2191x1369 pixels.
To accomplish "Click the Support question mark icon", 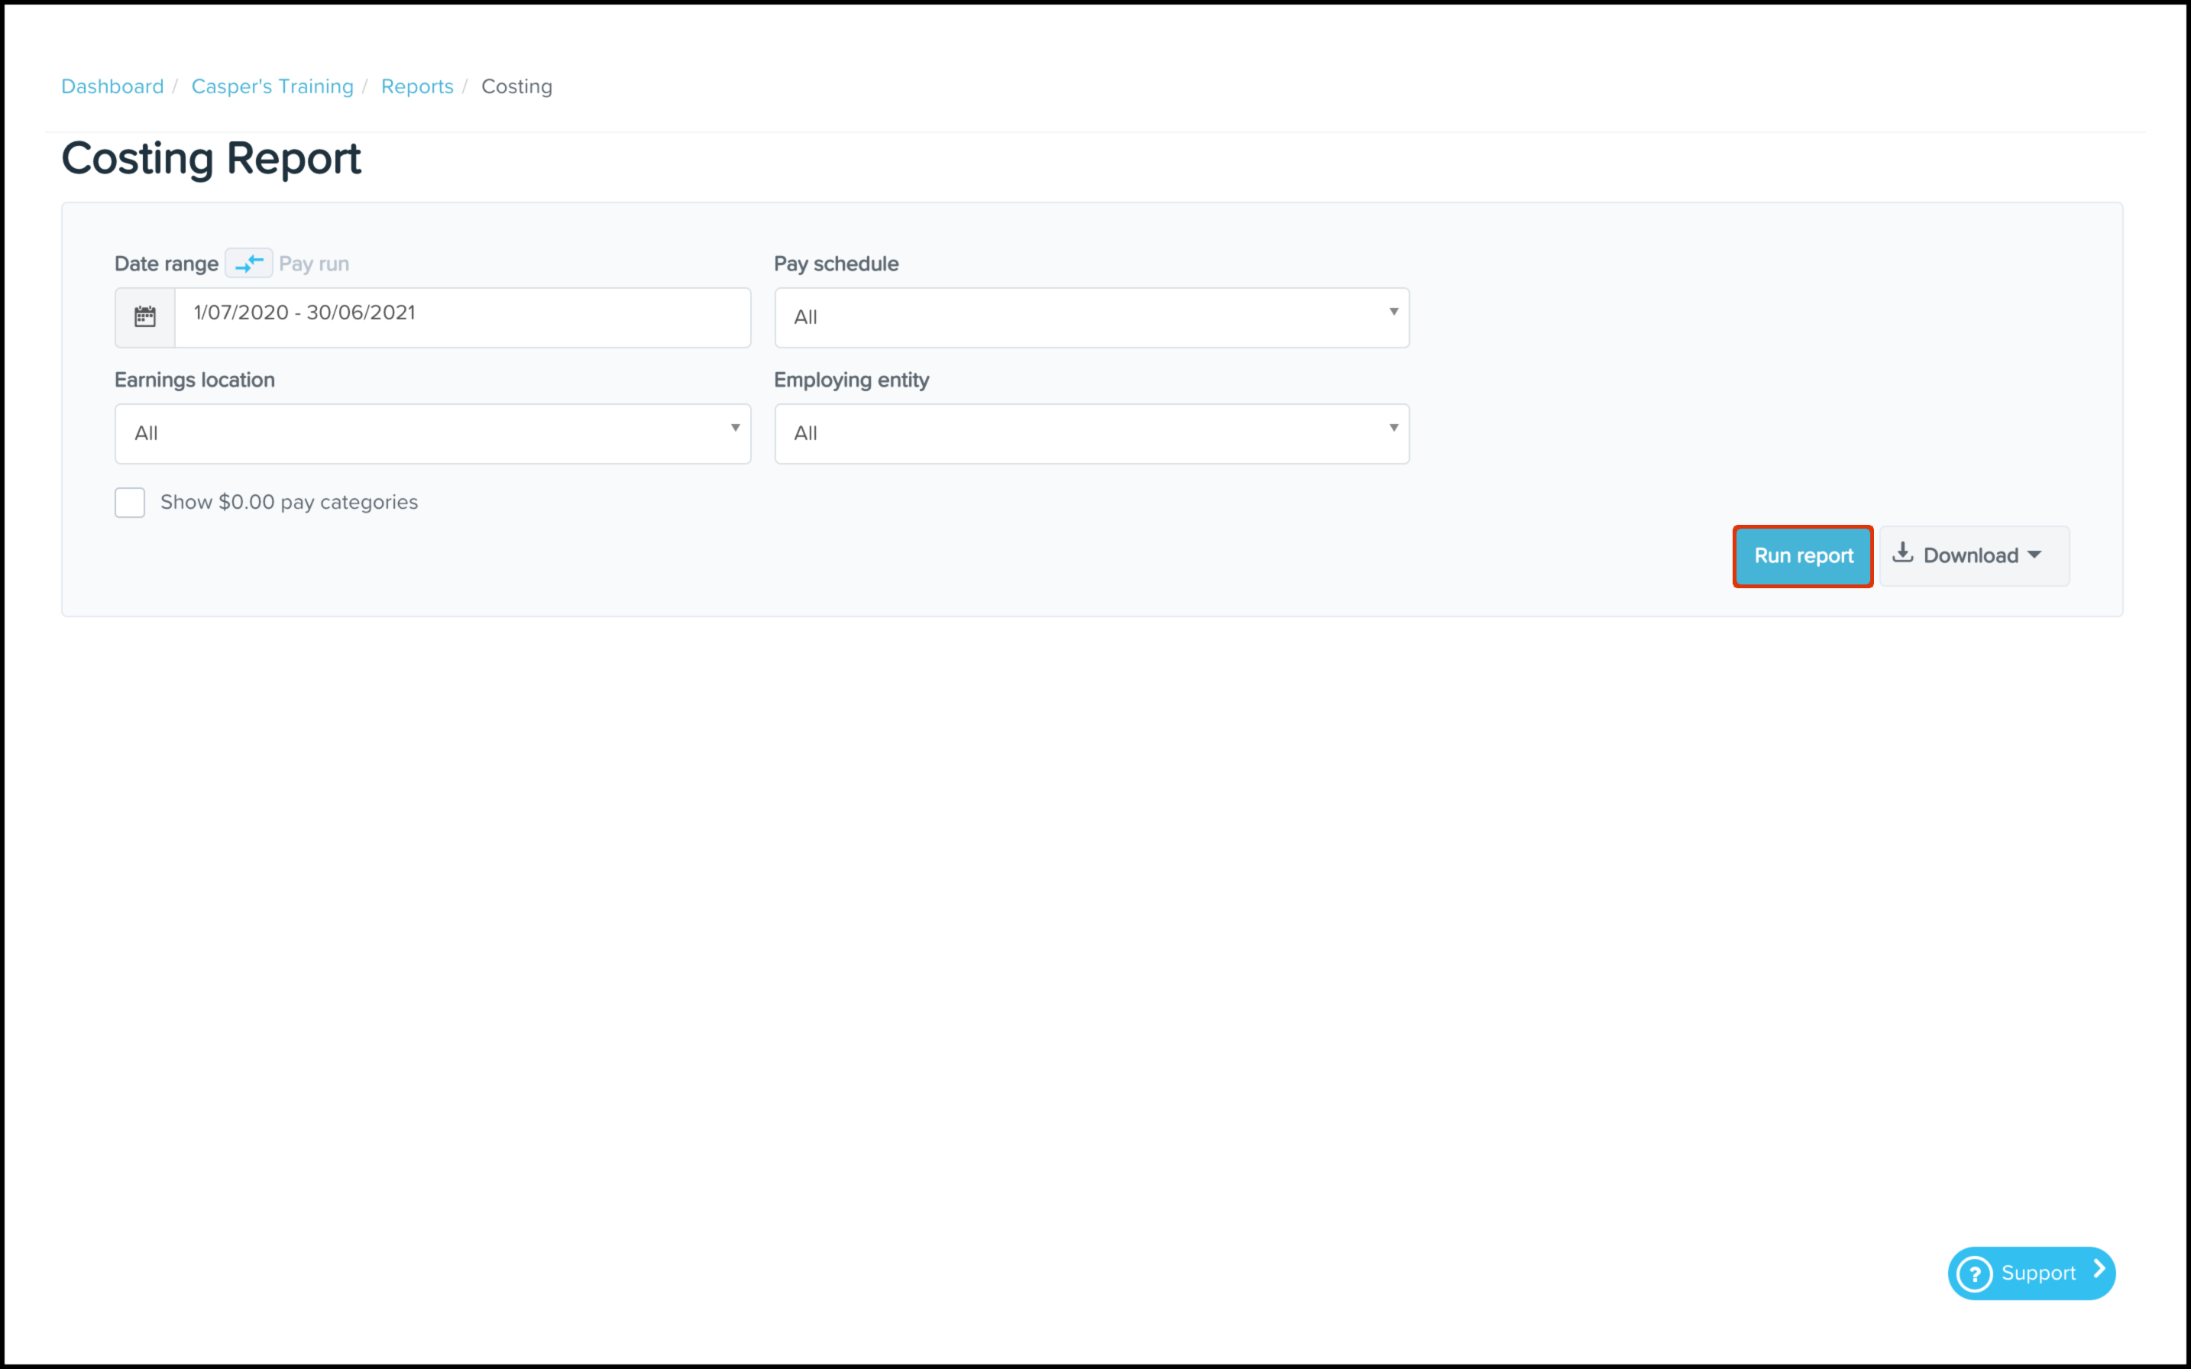I will tap(1975, 1274).
